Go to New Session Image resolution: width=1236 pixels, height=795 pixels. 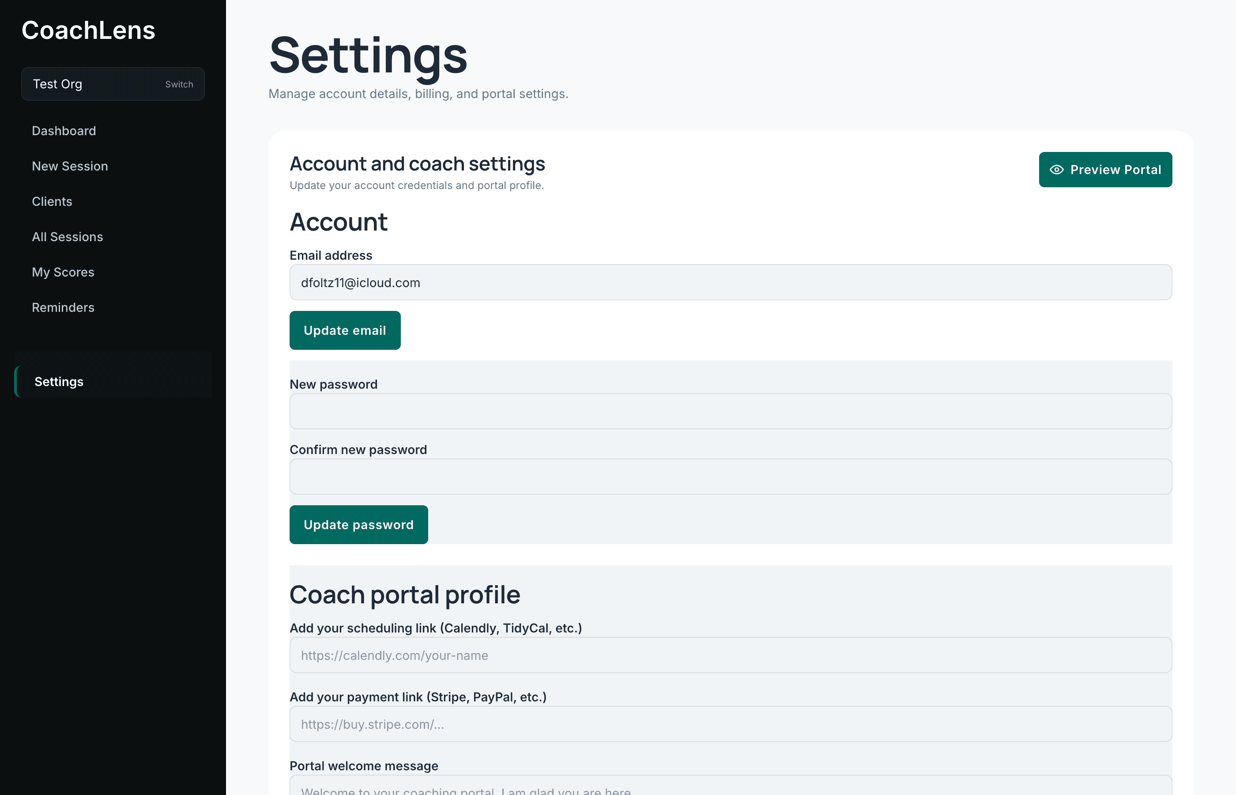70,166
